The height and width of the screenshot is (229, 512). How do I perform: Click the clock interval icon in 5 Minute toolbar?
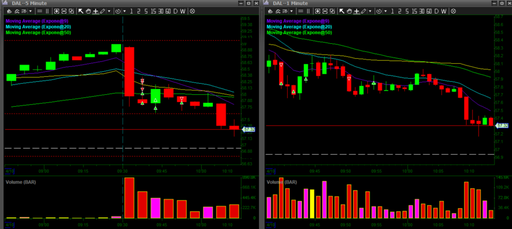[x=118, y=11]
